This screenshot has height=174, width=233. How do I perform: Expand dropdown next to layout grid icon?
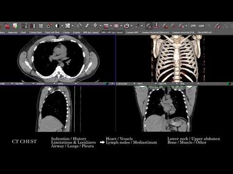click(x=72, y=26)
